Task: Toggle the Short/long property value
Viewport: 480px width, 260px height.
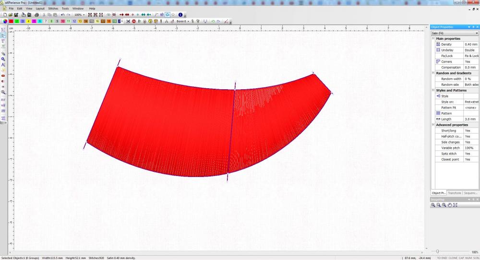Action: pyautogui.click(x=471, y=130)
